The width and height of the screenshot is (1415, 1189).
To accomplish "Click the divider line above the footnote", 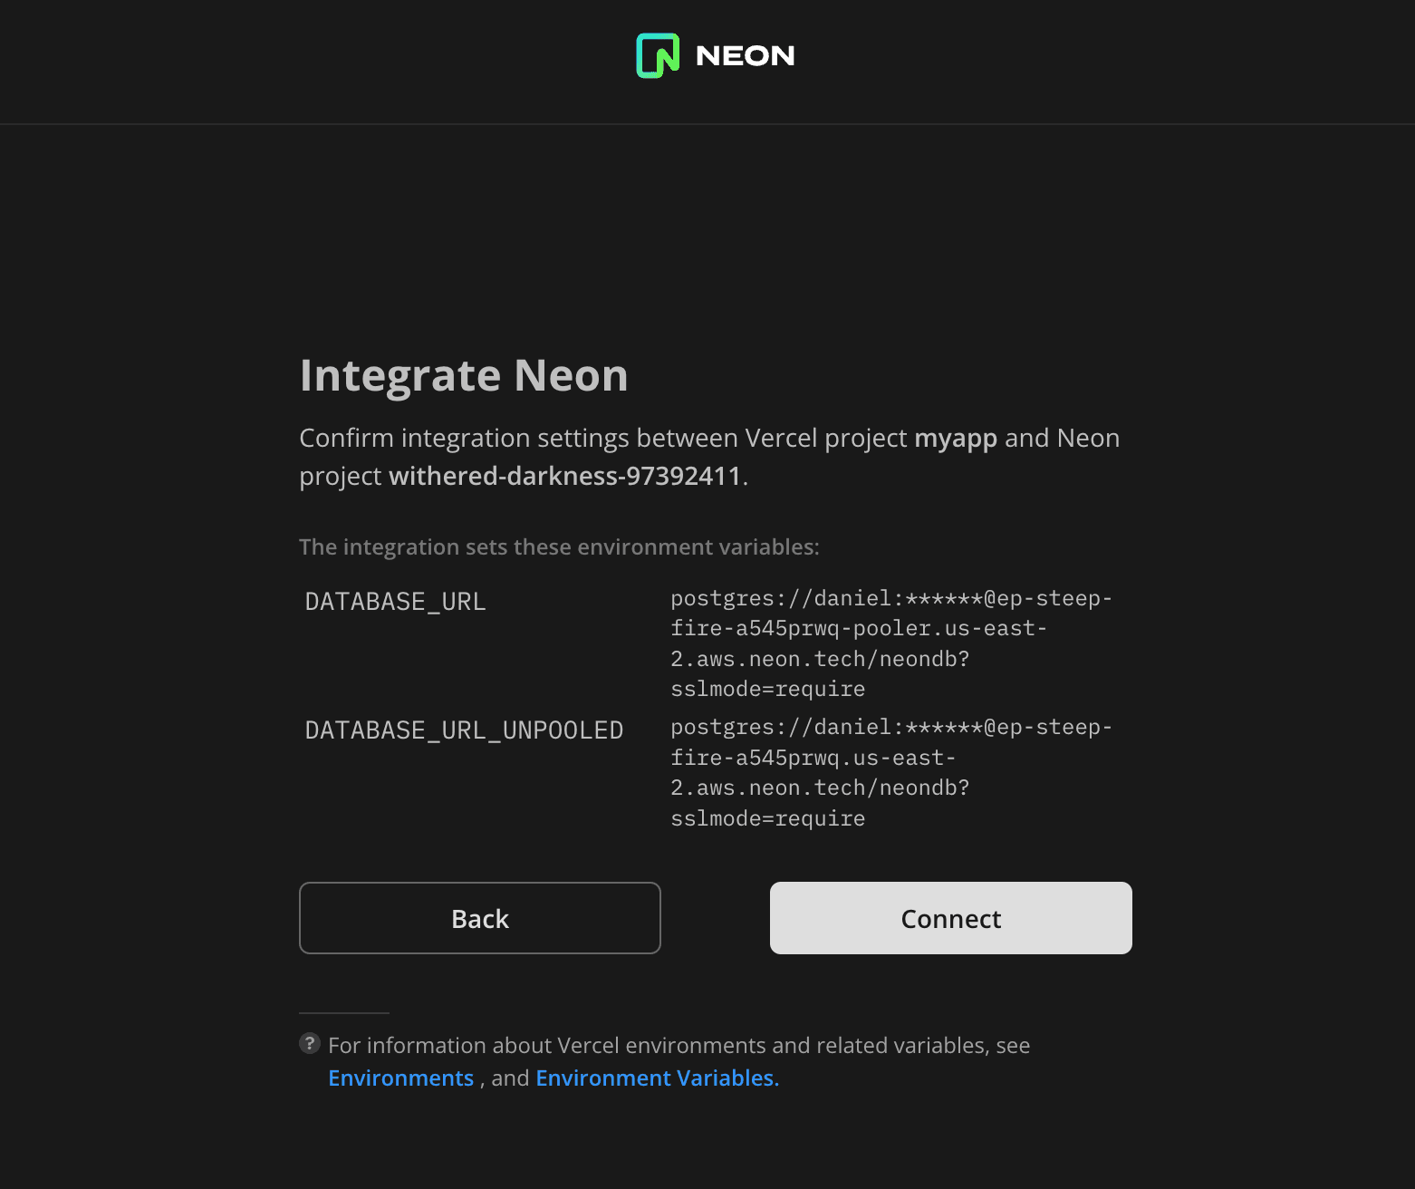I will pos(343,1012).
